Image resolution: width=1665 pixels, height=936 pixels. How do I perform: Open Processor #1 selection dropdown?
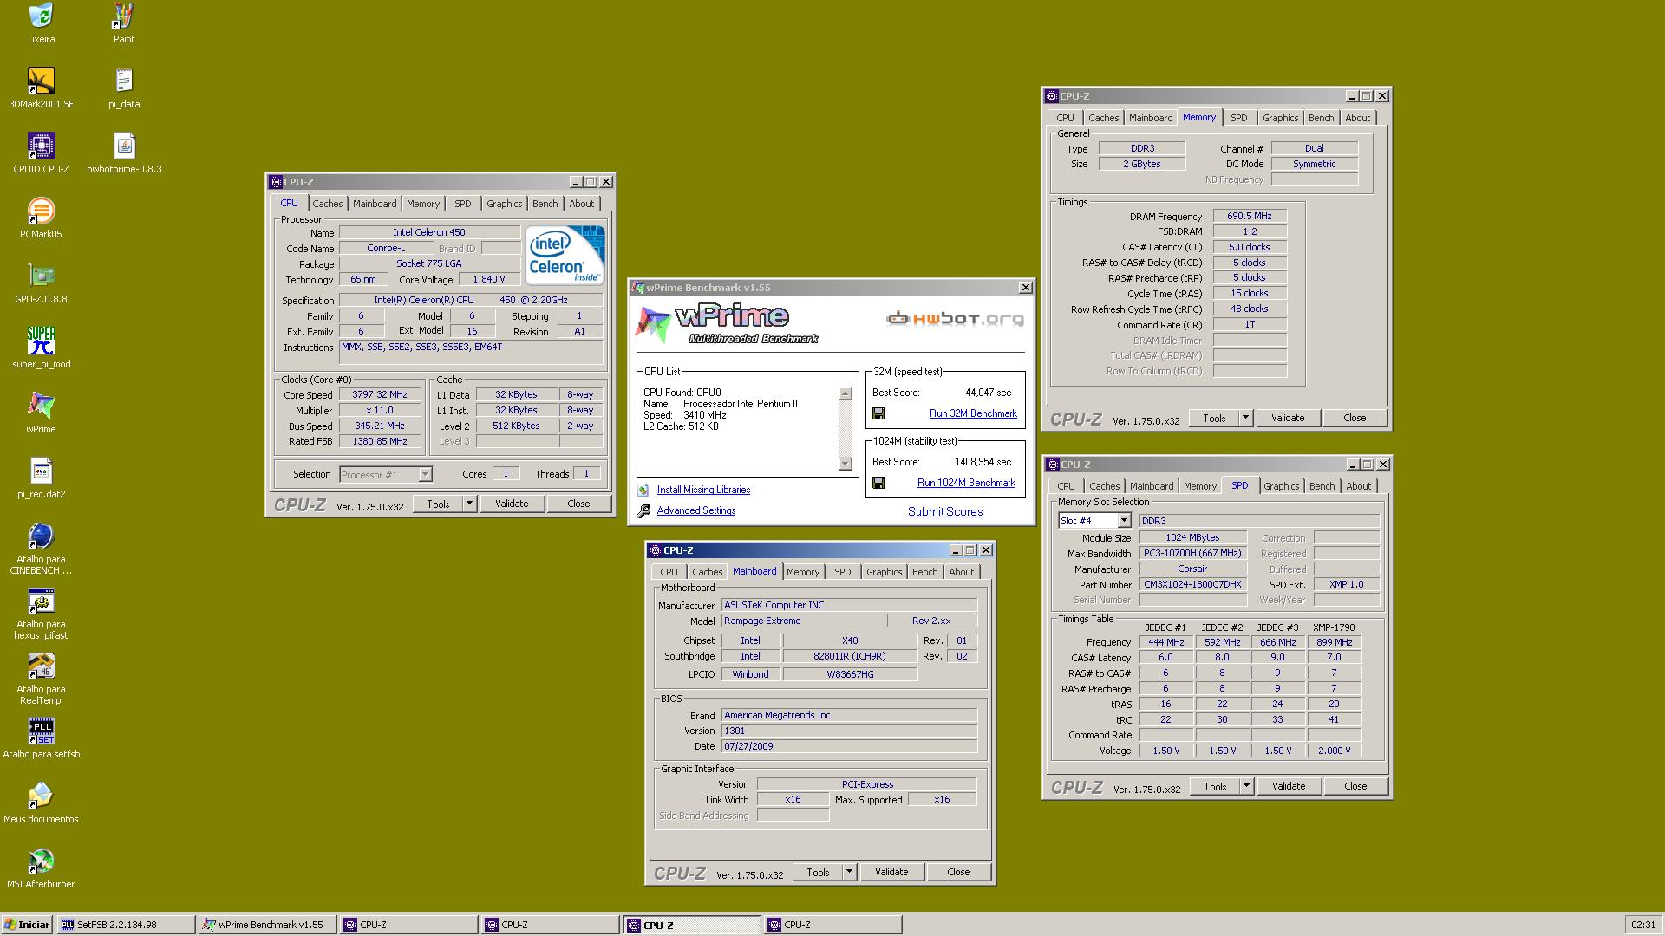click(385, 475)
